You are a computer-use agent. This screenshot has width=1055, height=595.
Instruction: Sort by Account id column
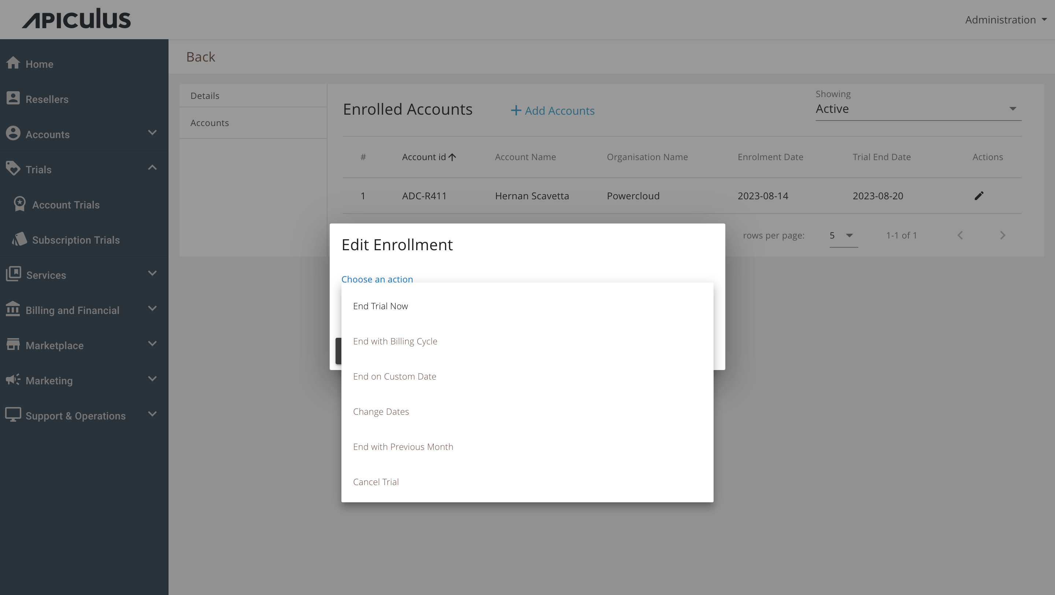428,157
